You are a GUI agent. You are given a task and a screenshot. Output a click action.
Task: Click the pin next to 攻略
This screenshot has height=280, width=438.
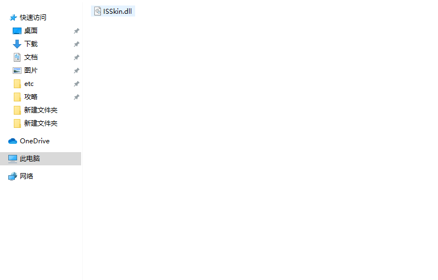76,97
